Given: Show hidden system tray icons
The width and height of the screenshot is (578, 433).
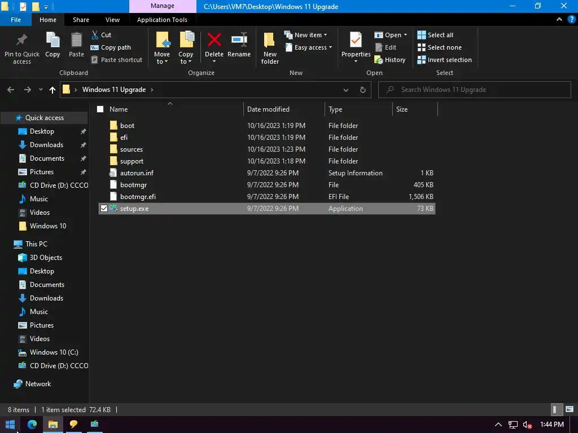Looking at the screenshot, I should (498, 425).
